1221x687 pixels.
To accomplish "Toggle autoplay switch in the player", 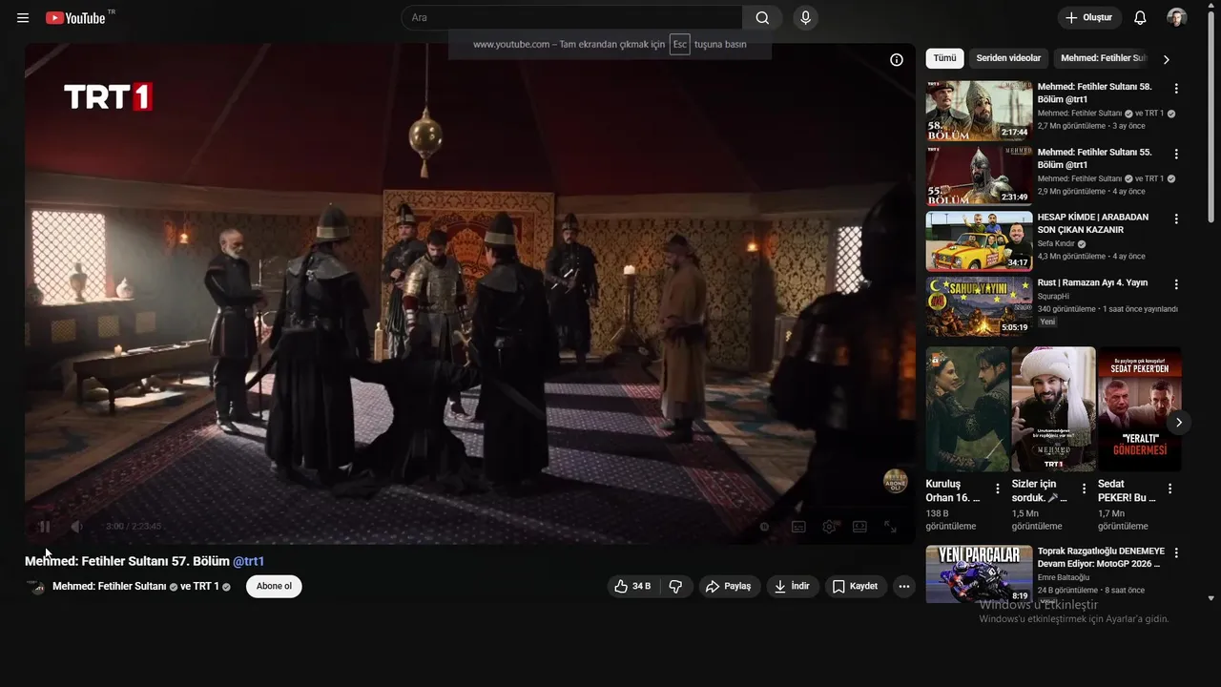I will tap(763, 527).
